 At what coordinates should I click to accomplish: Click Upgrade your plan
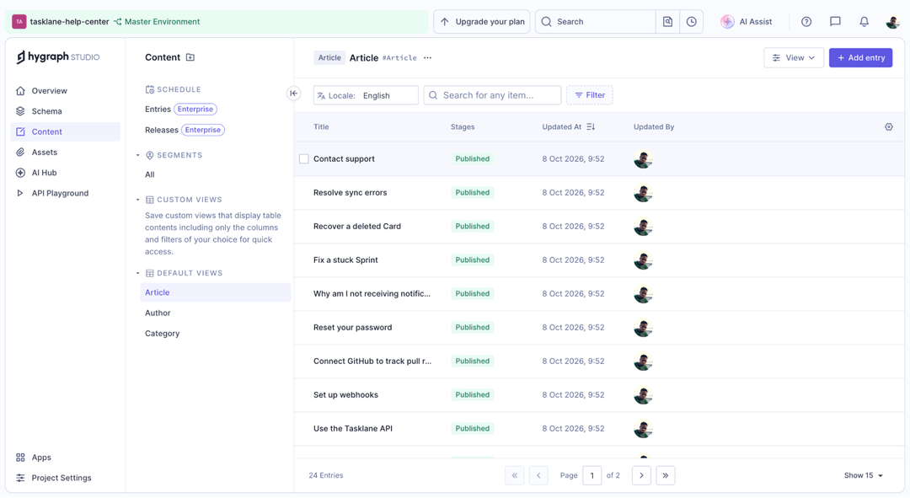[x=482, y=21]
